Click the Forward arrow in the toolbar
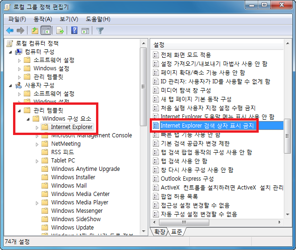The width and height of the screenshot is (296, 250). pyautogui.click(x=21, y=30)
